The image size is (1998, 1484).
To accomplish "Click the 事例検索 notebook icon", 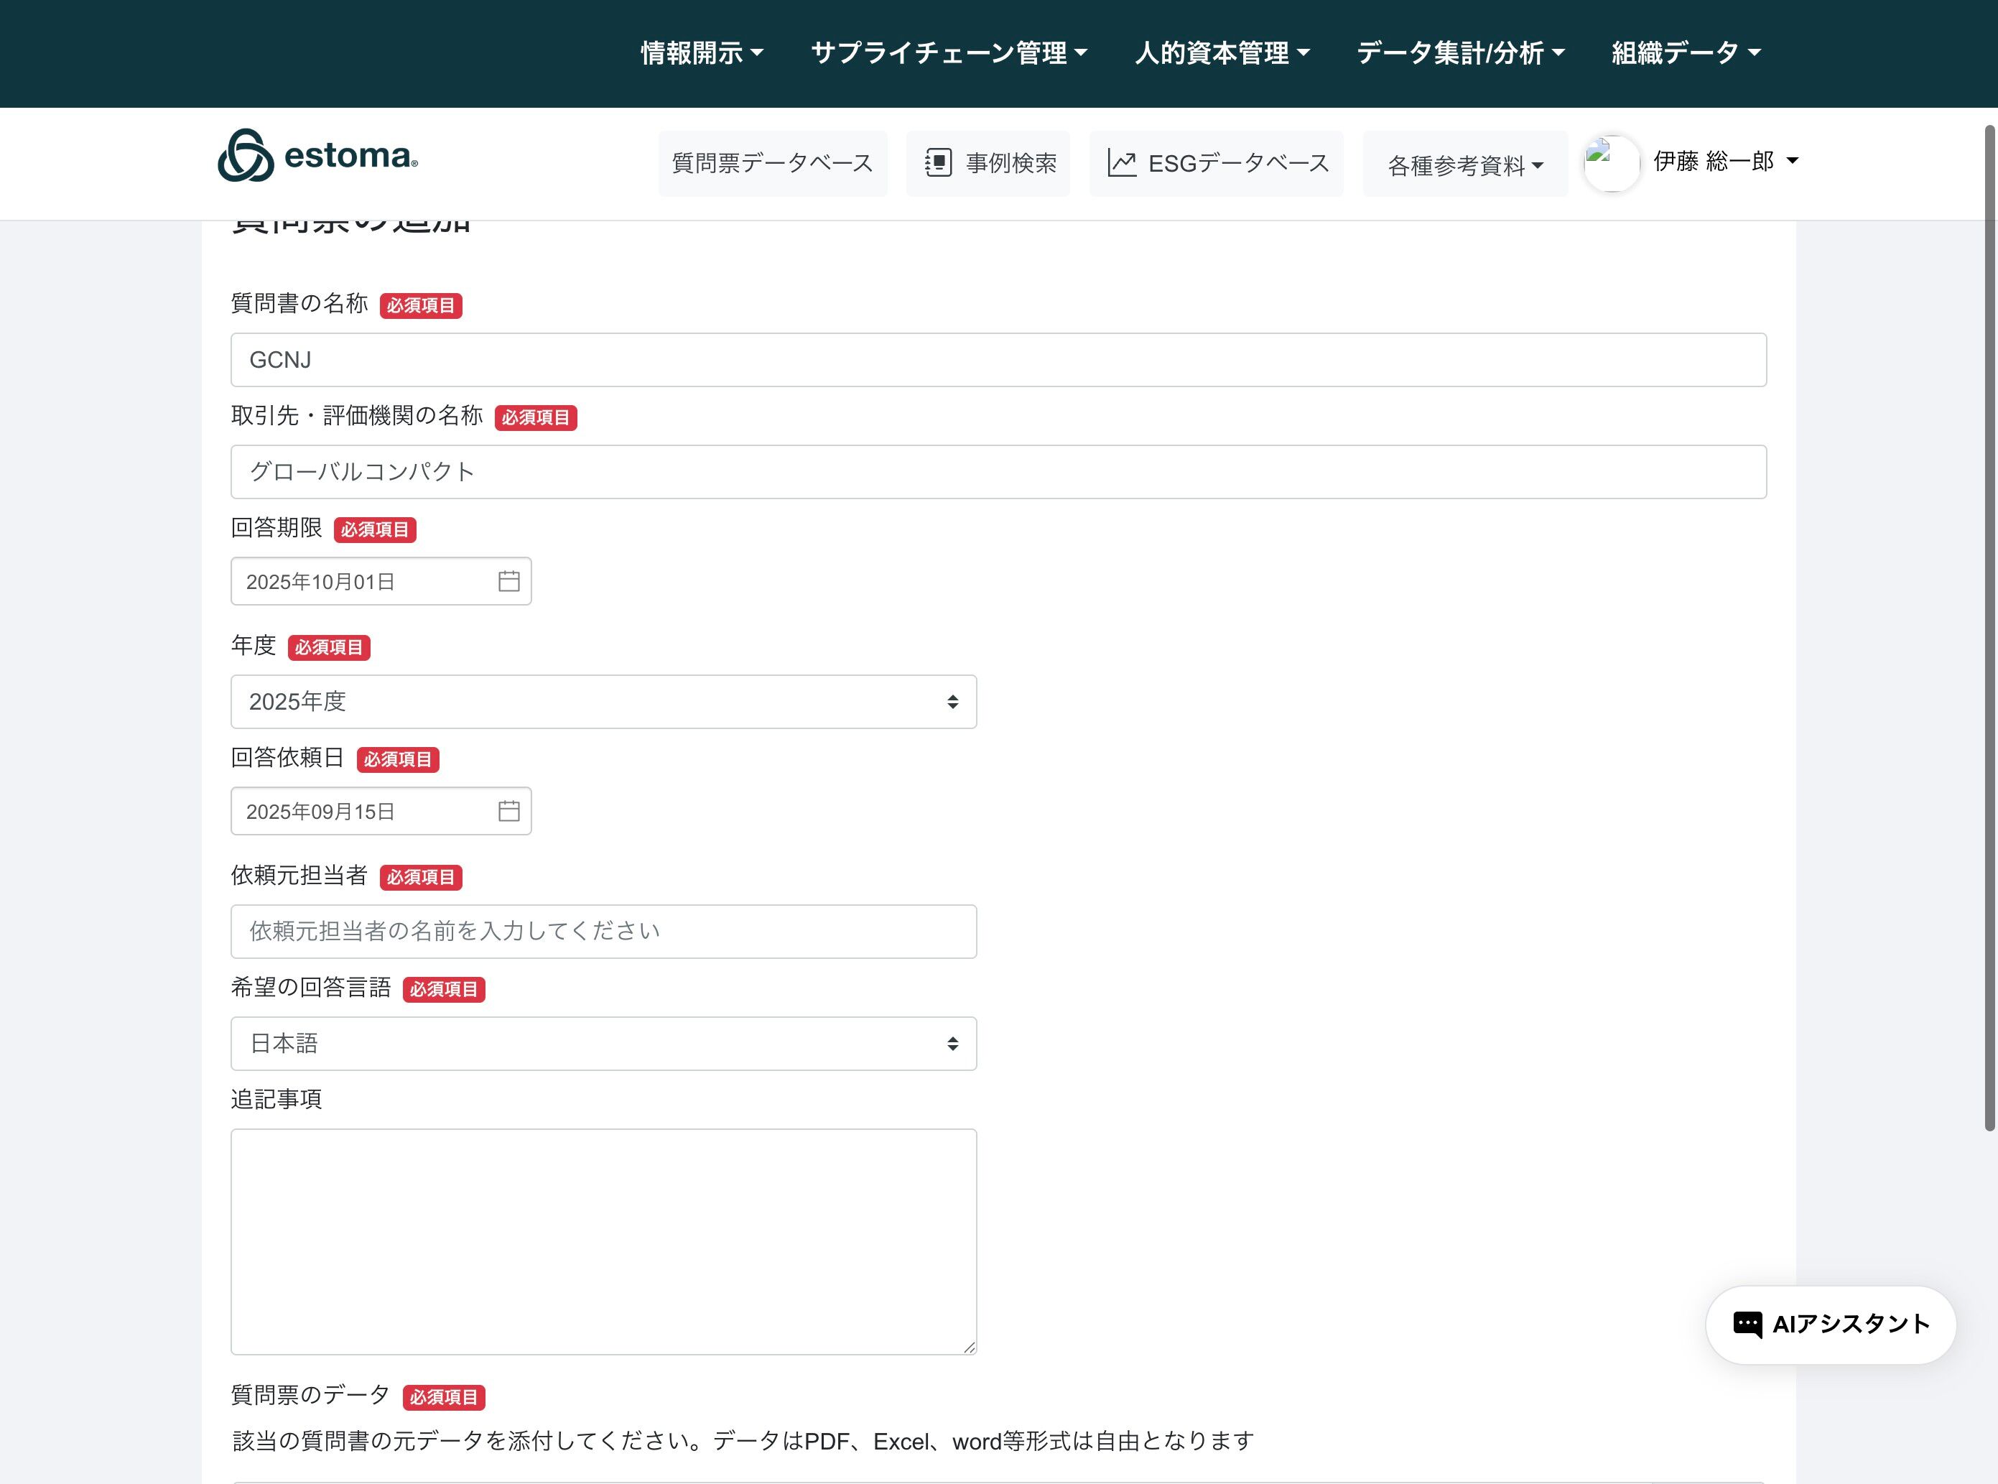I will pos(939,162).
